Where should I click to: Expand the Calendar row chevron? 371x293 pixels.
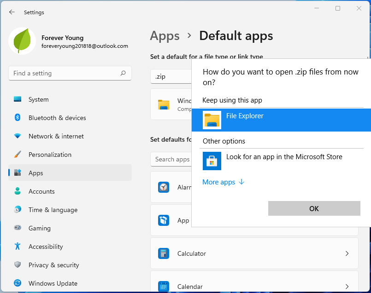point(347,287)
